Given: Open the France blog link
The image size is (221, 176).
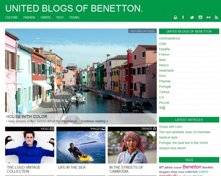Looking at the screenshot, I should point(164,55).
